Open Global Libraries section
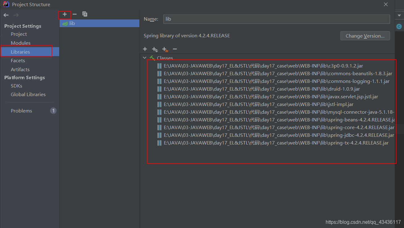The width and height of the screenshot is (404, 228). point(28,94)
